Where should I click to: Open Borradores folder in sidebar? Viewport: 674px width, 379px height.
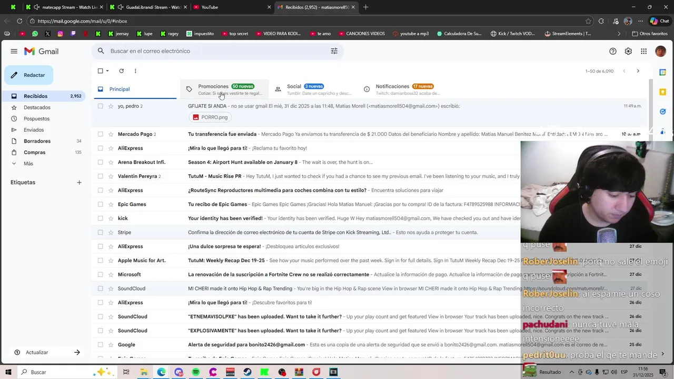[x=45, y=141]
